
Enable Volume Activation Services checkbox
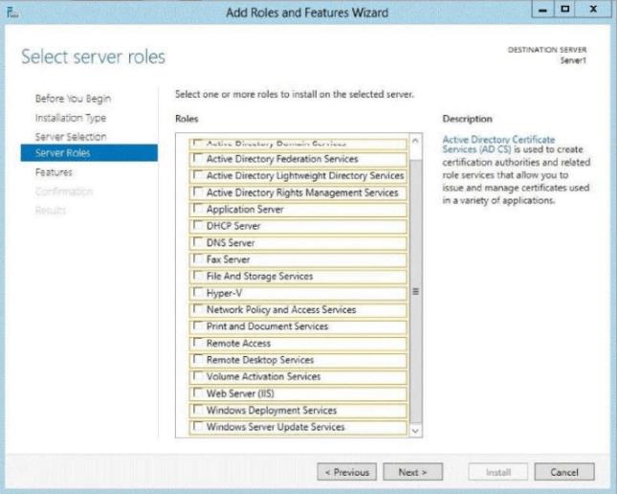click(199, 375)
